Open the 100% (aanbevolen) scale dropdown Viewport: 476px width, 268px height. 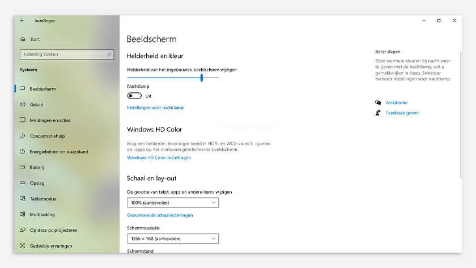(173, 203)
